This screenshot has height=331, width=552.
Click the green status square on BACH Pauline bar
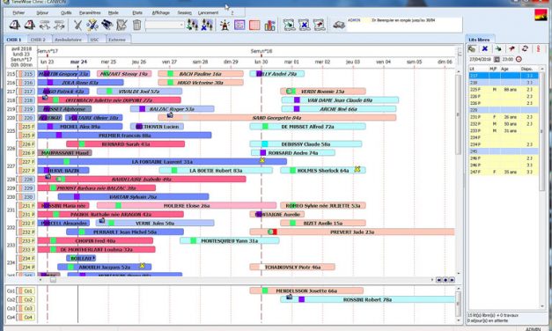coord(171,74)
